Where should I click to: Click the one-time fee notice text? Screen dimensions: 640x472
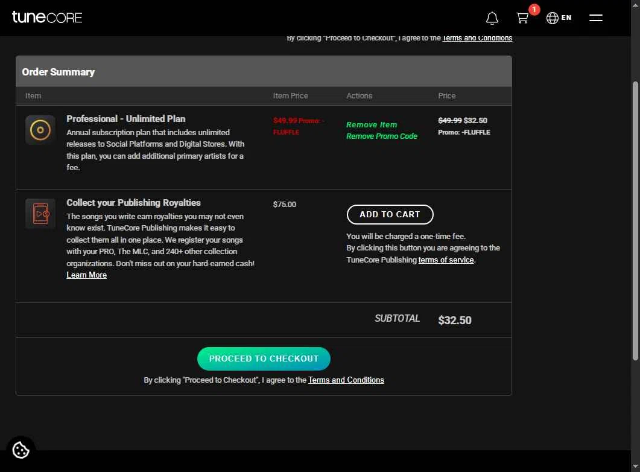[x=406, y=237]
